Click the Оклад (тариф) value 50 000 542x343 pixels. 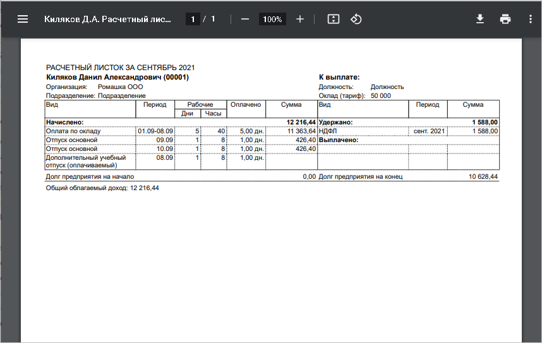coord(380,96)
